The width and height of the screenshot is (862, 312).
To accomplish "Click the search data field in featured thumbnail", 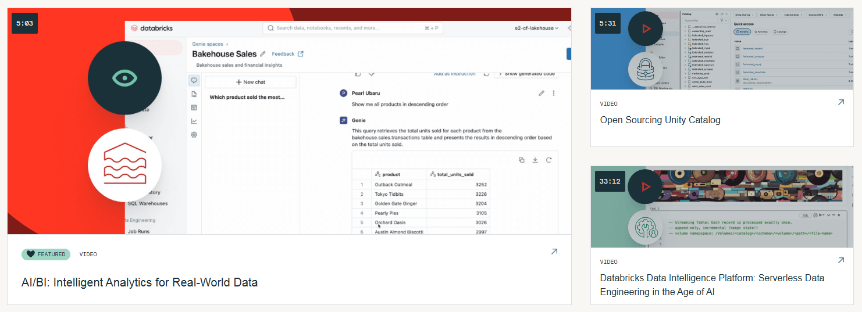I will pos(352,28).
